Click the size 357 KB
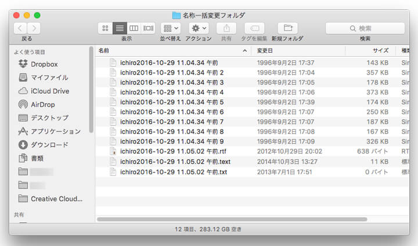Viewport: 418px width, 246px height. tap(377, 72)
